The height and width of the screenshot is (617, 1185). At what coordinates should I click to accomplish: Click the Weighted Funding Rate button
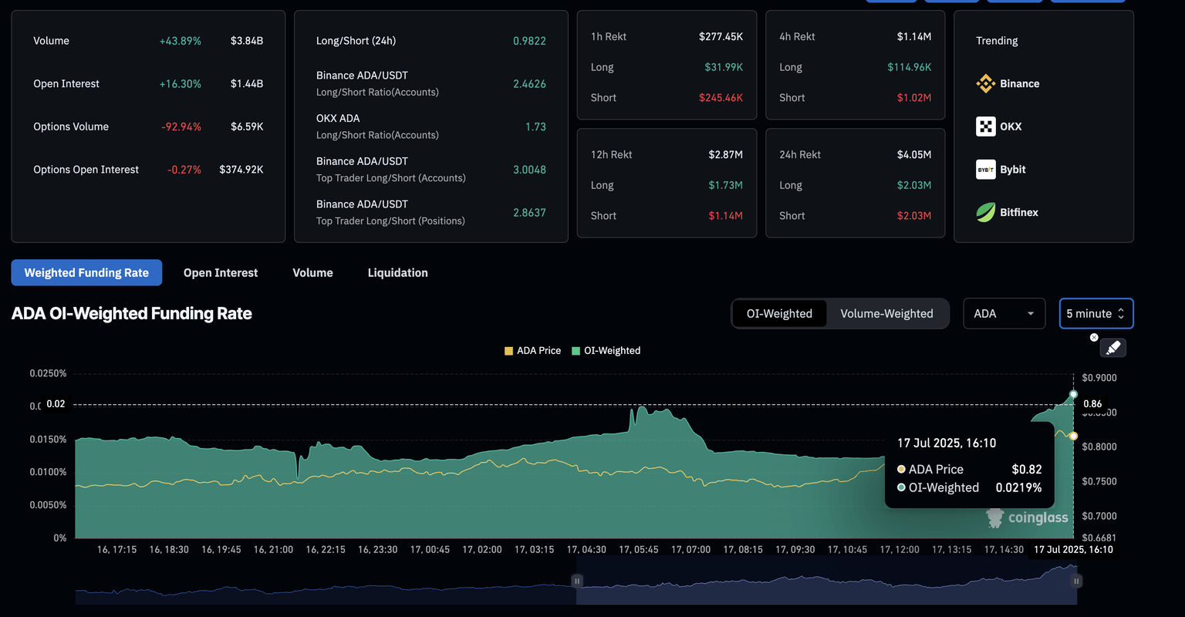click(x=86, y=273)
